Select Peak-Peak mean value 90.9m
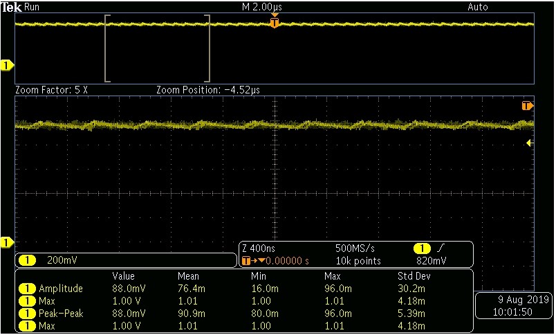This screenshot has height=335, width=556. pyautogui.click(x=191, y=314)
